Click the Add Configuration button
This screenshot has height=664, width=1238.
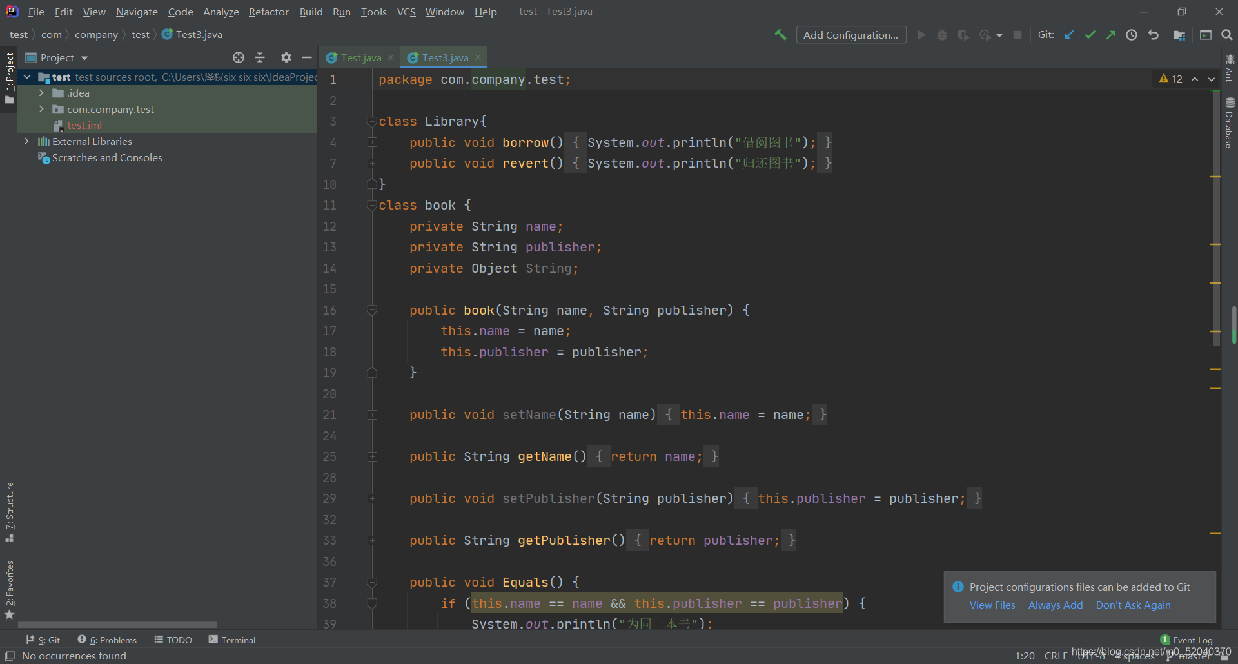coord(850,35)
